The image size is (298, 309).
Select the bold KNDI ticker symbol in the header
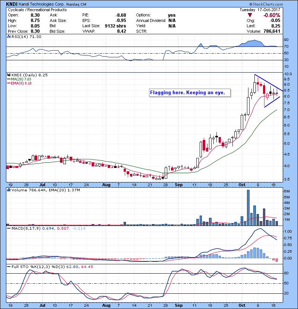tap(12, 4)
